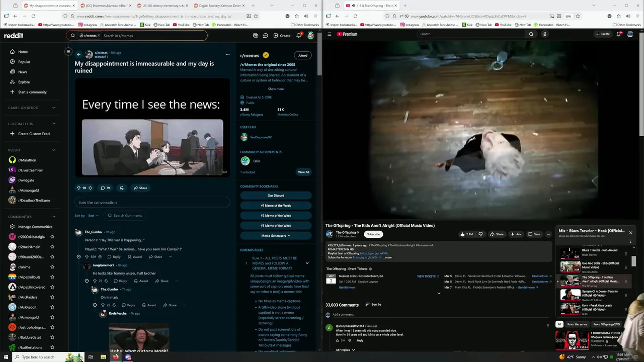Open options for Korn - Freak On a Leash
Screen dimensions: 644x362
pos(626,309)
